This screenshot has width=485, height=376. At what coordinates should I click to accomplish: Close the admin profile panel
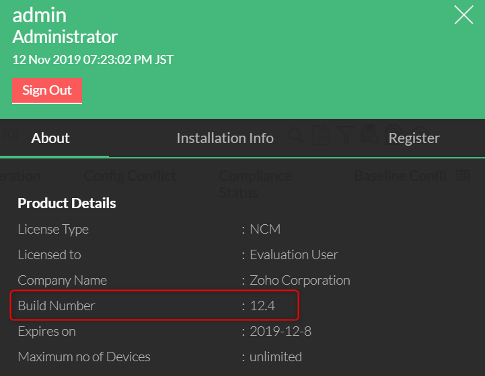point(463,15)
